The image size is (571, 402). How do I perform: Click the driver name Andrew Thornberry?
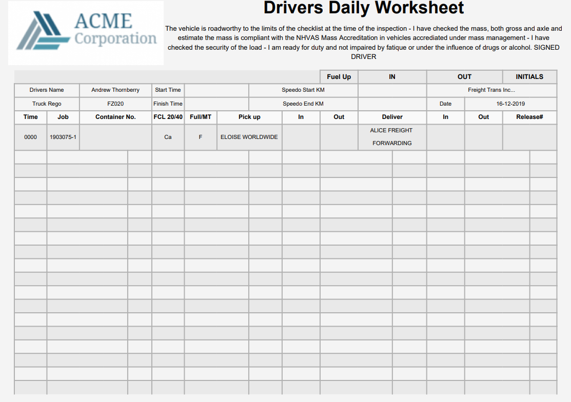pos(115,90)
